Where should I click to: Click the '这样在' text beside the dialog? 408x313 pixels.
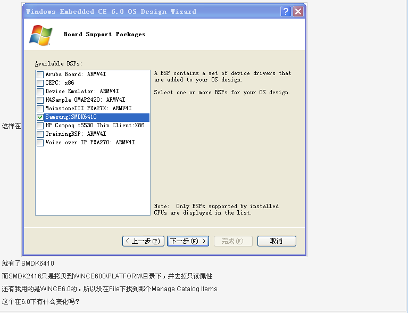click(x=11, y=126)
